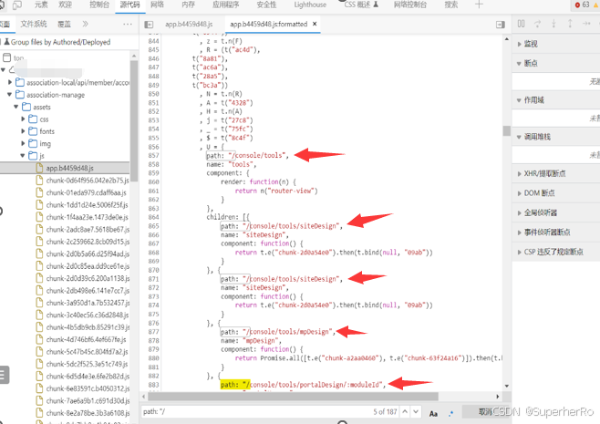Open the Lighthouse tab

(x=310, y=5)
